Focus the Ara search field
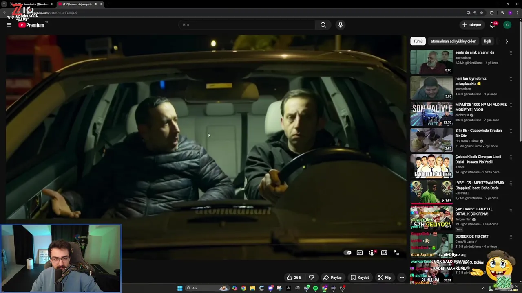The height and width of the screenshot is (293, 522). (x=247, y=25)
